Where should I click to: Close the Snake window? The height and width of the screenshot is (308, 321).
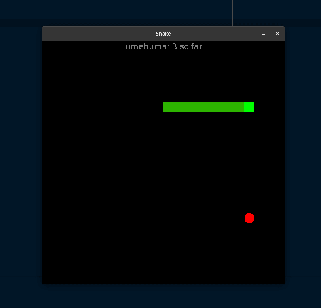pos(277,34)
